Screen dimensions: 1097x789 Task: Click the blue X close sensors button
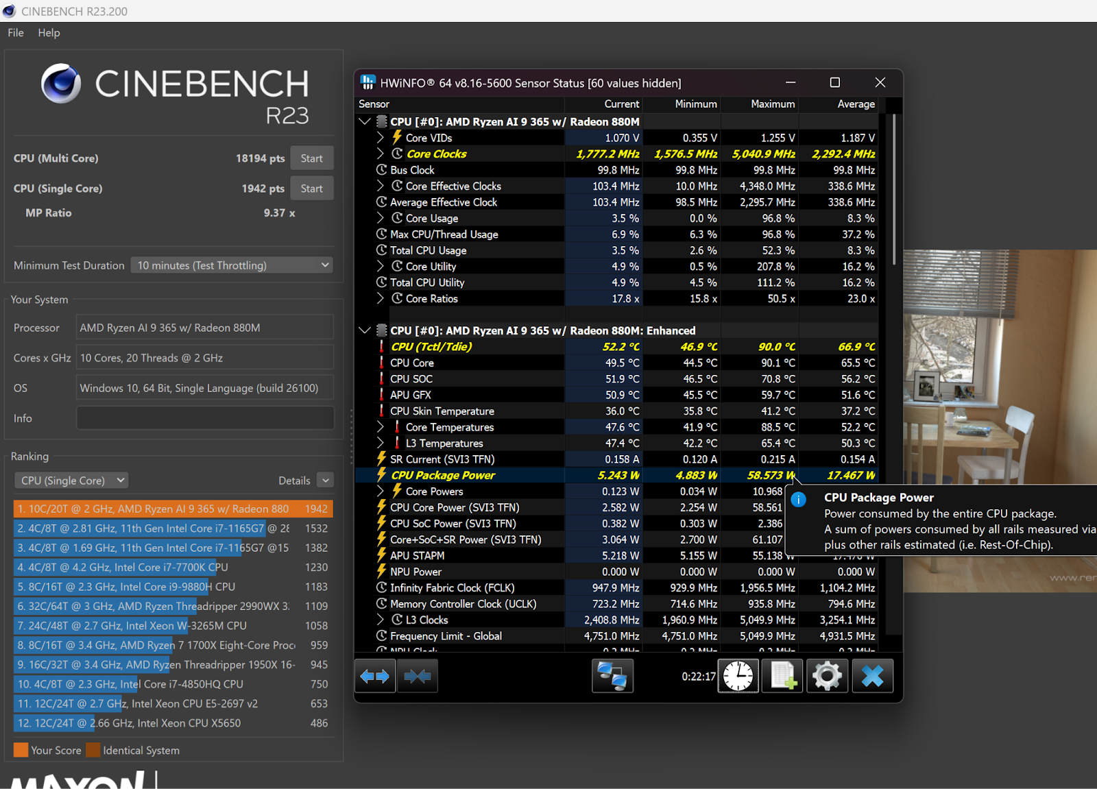pos(872,677)
